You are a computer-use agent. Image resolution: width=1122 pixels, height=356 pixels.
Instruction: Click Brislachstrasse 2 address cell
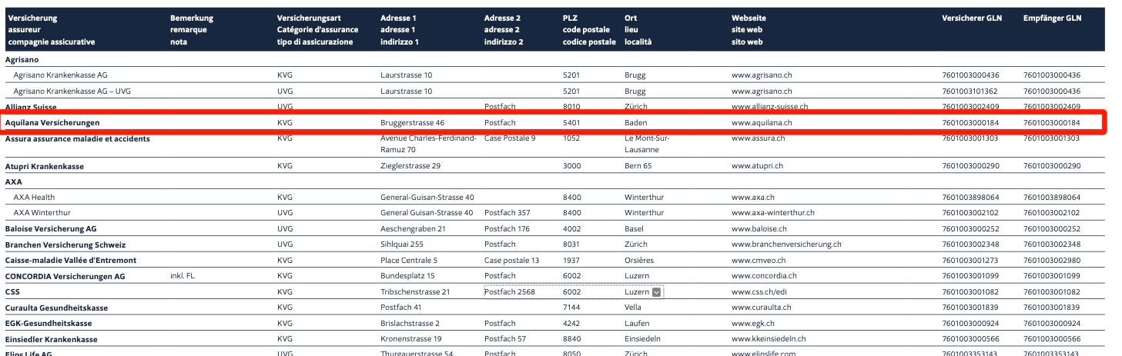[410, 324]
